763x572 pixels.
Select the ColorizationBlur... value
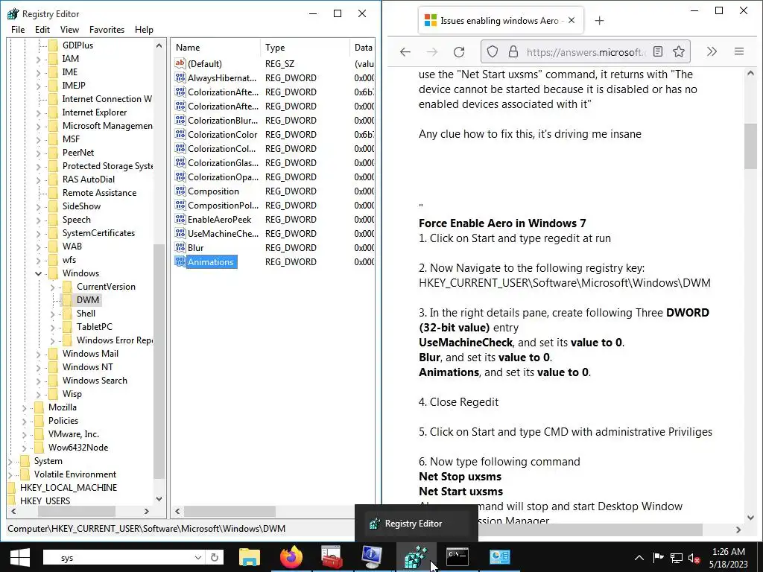click(222, 120)
